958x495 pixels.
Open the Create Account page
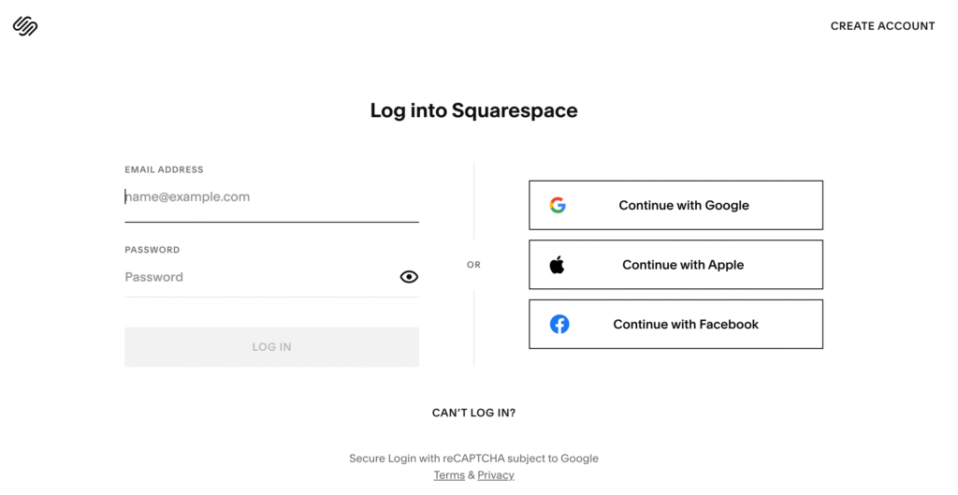pyautogui.click(x=882, y=26)
